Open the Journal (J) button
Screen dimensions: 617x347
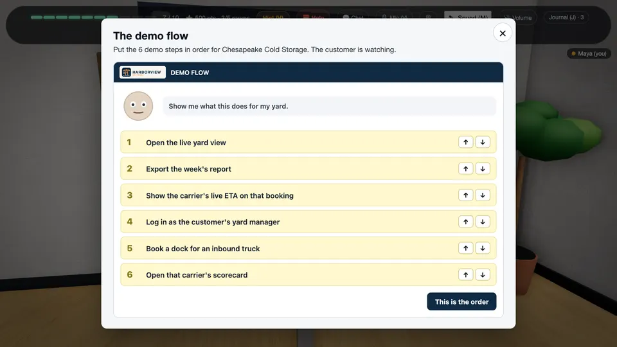[x=566, y=17]
